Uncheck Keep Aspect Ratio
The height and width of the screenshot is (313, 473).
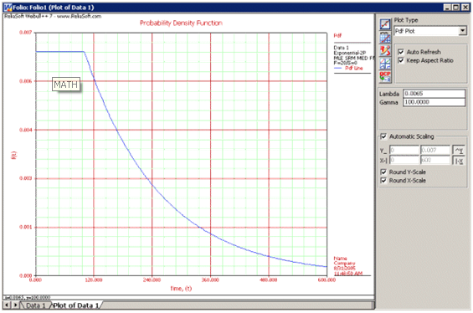[x=401, y=60]
